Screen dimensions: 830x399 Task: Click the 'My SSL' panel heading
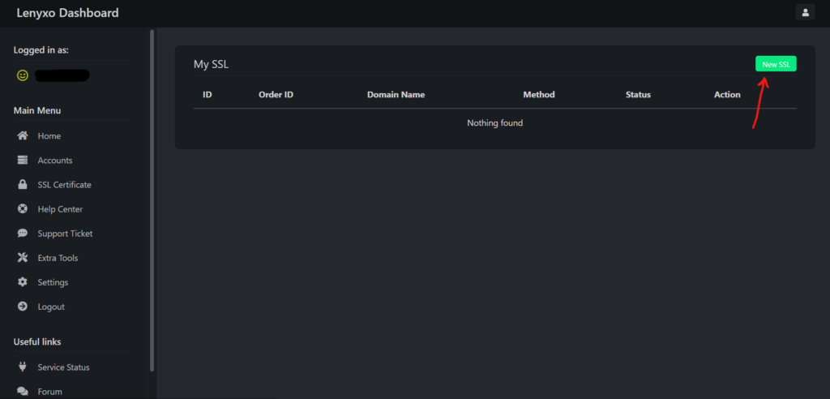pyautogui.click(x=212, y=65)
